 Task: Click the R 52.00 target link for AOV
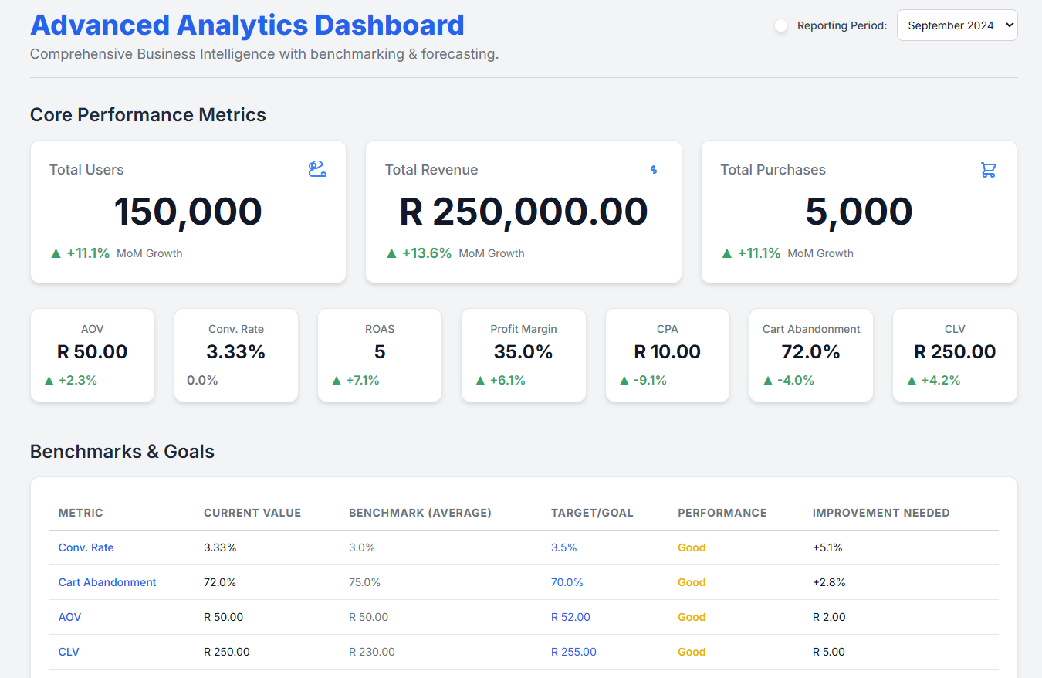click(570, 617)
